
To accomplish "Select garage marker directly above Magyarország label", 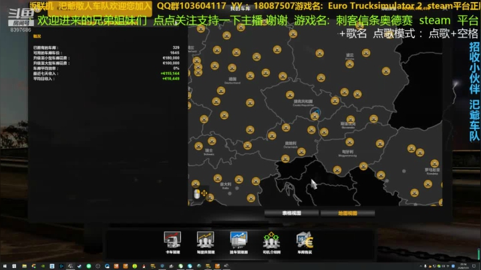I will coord(349,142).
